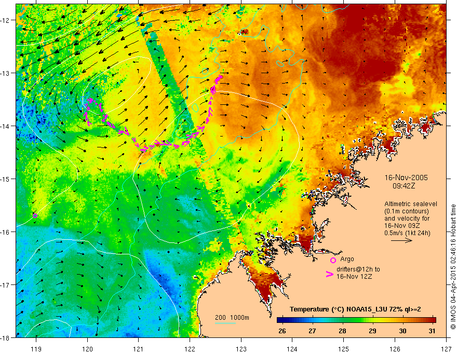Click the 0.5m/s velocity scale arrow
457x353 pixels.
(x=401, y=240)
